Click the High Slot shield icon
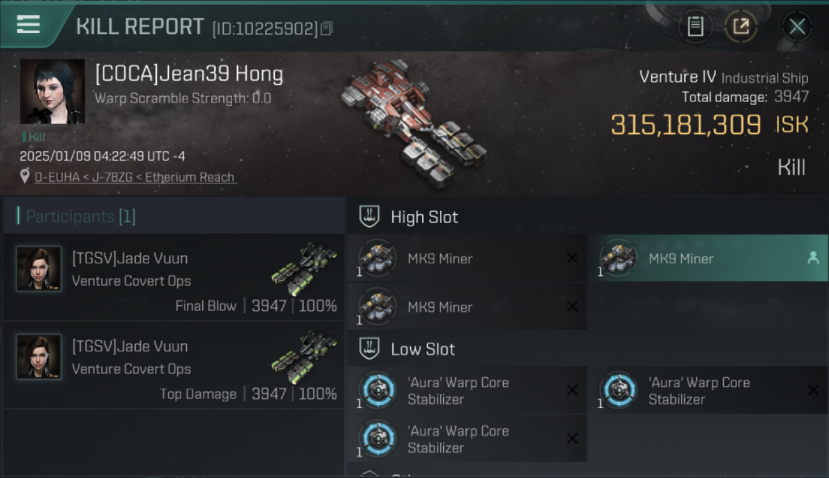This screenshot has height=478, width=829. 370,217
